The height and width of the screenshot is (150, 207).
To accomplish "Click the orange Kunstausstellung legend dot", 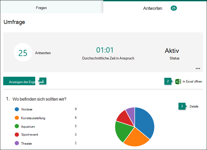I will pyautogui.click(x=17, y=118).
